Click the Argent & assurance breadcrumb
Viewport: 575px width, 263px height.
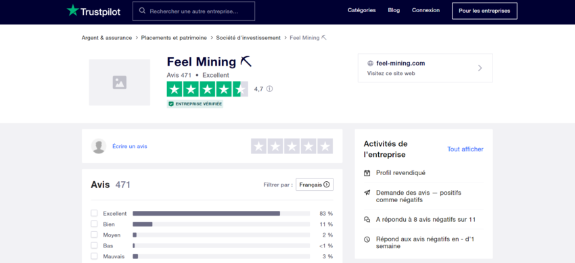(107, 38)
